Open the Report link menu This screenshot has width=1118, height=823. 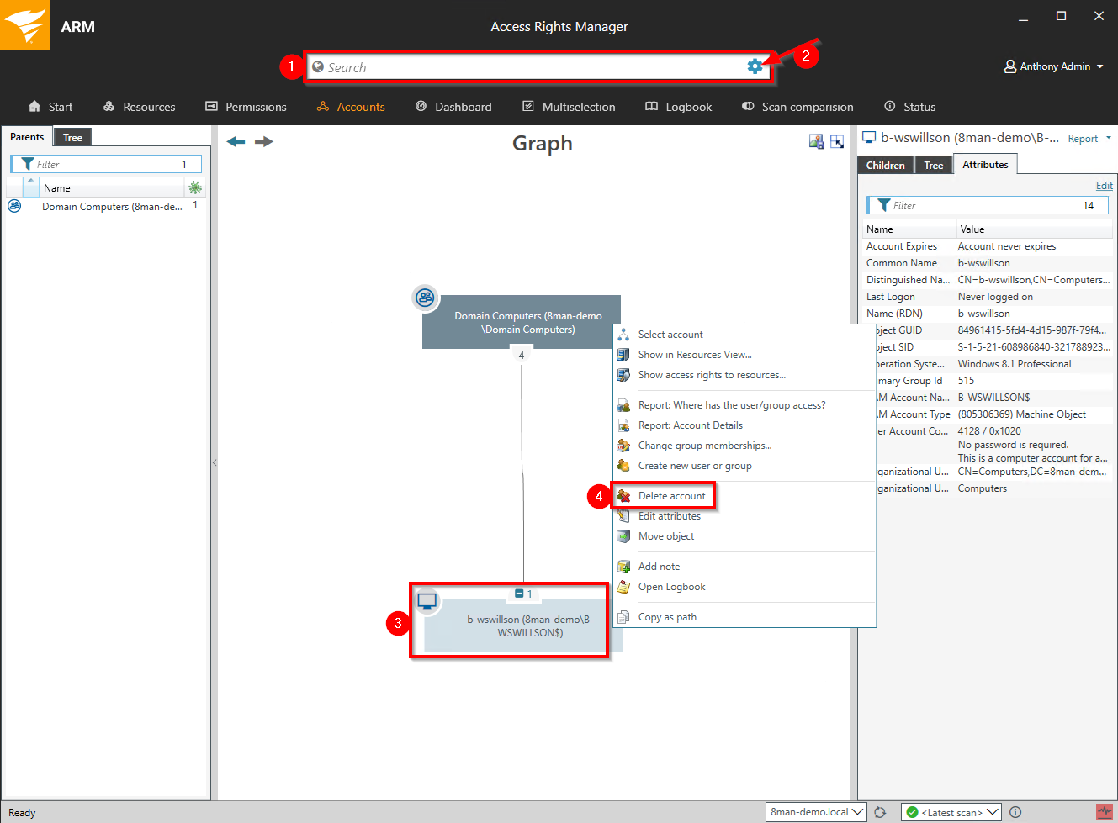tap(1089, 139)
